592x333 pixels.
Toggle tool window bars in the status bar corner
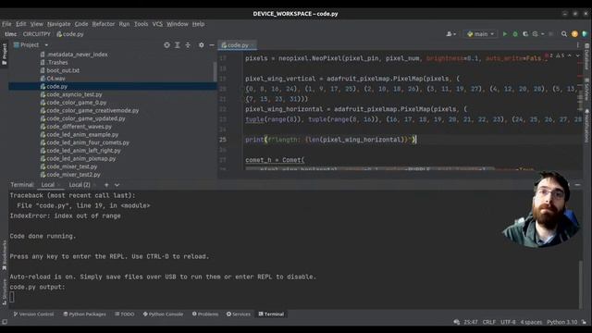coord(4,322)
